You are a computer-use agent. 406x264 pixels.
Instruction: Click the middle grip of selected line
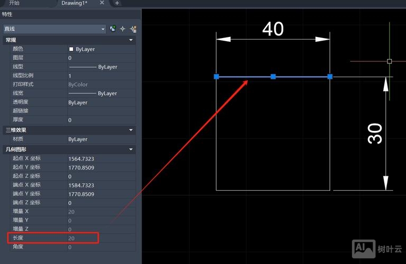273,77
